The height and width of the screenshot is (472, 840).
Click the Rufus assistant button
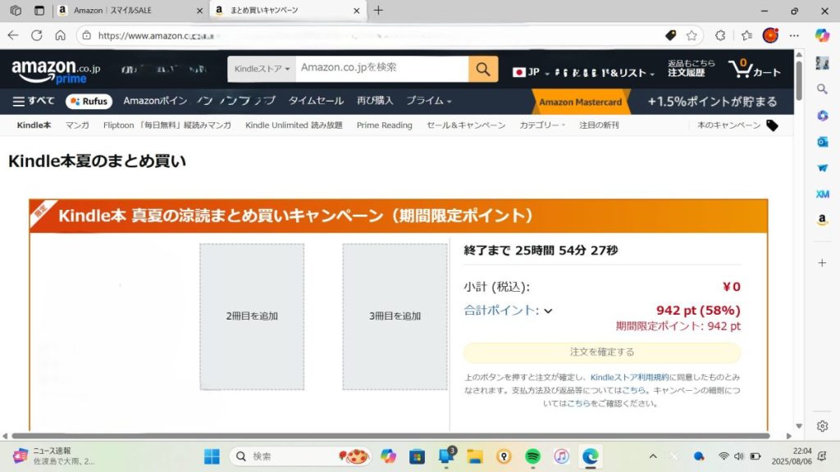pos(89,101)
